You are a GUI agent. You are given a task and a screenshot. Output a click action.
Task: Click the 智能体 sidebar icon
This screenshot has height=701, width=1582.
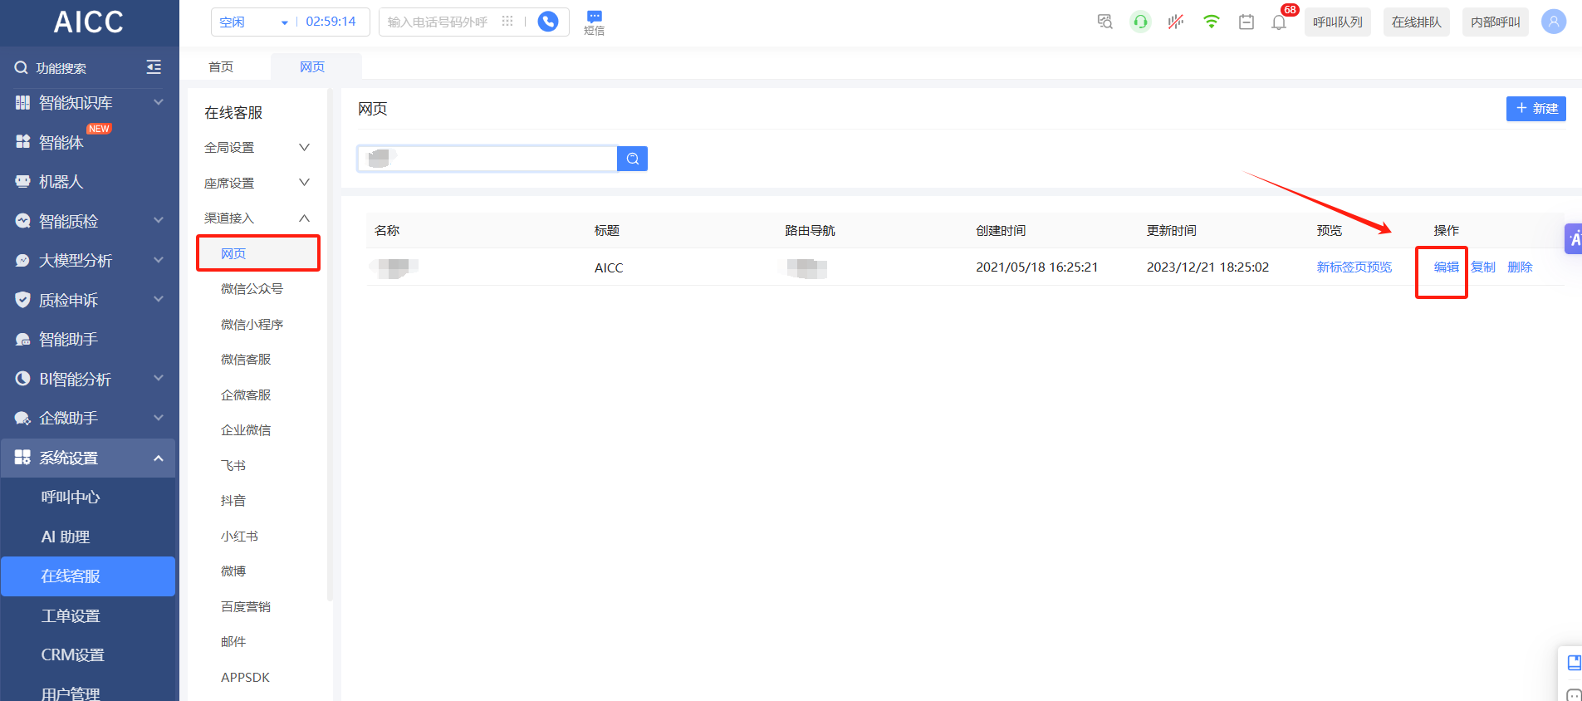tap(22, 142)
